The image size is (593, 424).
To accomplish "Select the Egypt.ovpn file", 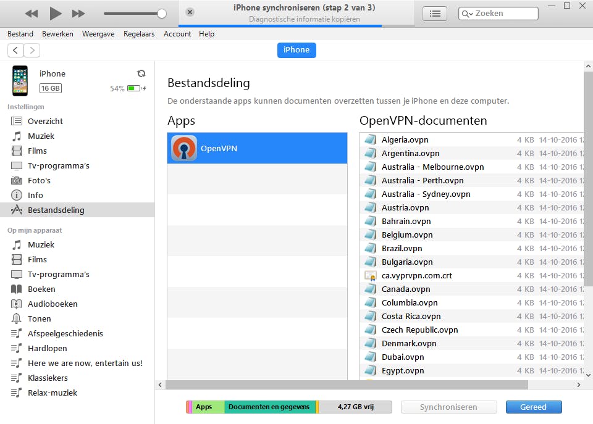I will 472,371.
